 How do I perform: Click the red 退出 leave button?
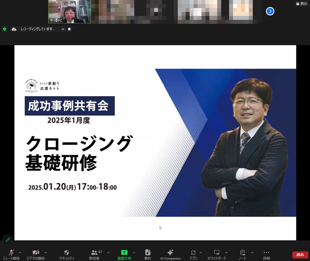coord(300,255)
